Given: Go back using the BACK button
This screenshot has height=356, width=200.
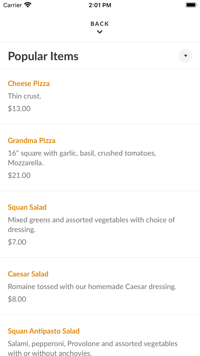Looking at the screenshot, I should click(x=99, y=24).
